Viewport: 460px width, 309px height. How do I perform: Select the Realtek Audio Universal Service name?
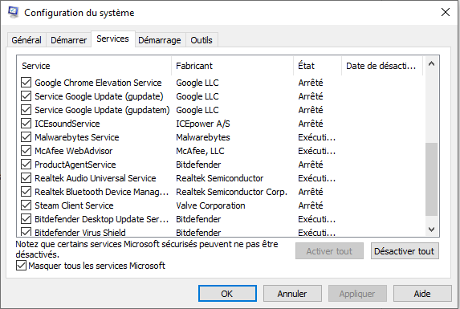(x=96, y=178)
